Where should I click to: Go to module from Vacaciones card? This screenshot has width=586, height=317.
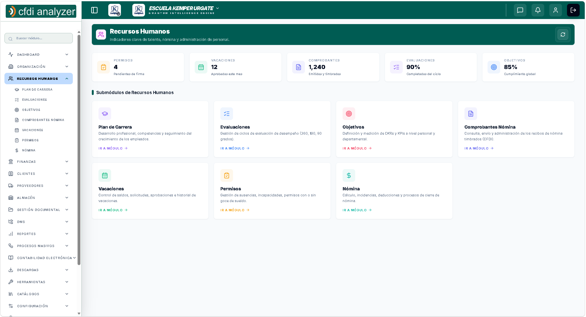click(x=113, y=210)
